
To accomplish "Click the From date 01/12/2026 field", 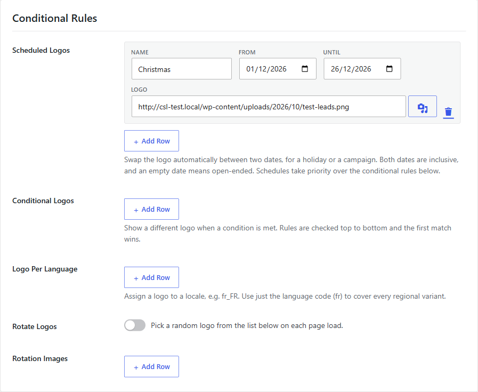I will 278,69.
